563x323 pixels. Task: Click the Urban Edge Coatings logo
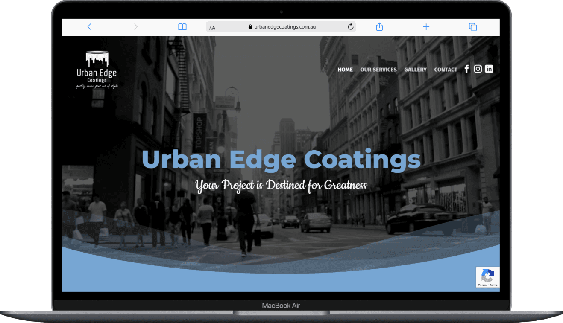pyautogui.click(x=97, y=68)
